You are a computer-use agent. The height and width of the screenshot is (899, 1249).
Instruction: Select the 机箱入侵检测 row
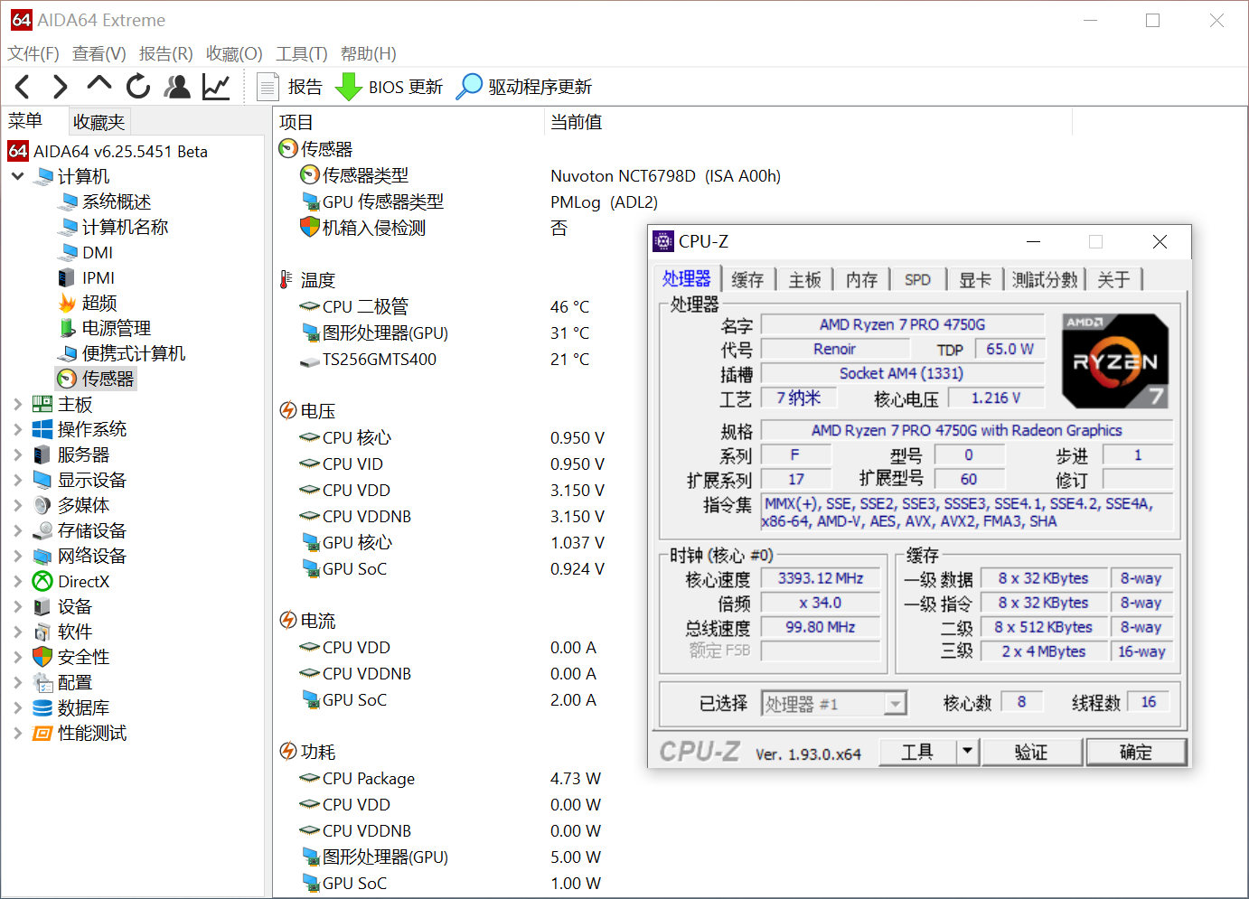374,228
